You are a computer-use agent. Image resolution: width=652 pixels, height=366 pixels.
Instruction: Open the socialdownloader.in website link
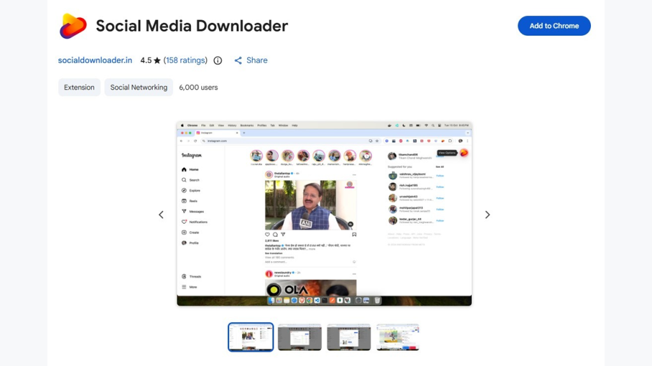coord(95,60)
